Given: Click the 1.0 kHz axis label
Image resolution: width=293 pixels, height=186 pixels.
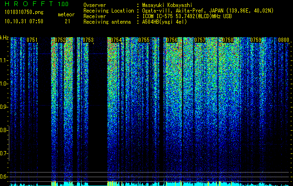Looking at the screenshot, I should tap(4, 84).
